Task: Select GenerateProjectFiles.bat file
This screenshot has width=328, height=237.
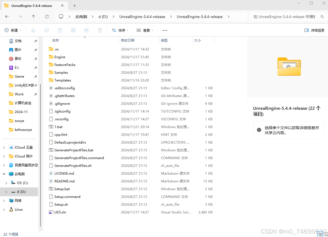Action: [74, 150]
